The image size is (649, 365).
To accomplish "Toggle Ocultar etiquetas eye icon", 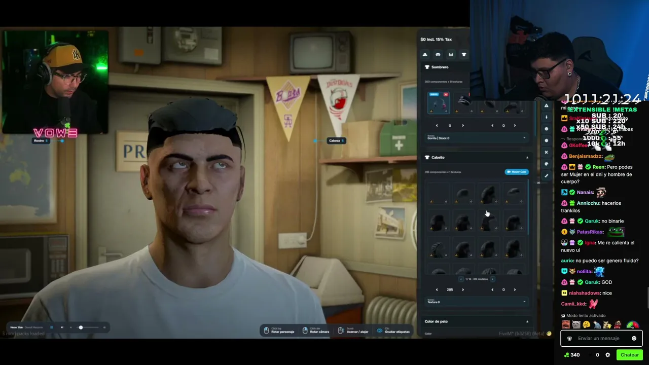I will coord(379,331).
